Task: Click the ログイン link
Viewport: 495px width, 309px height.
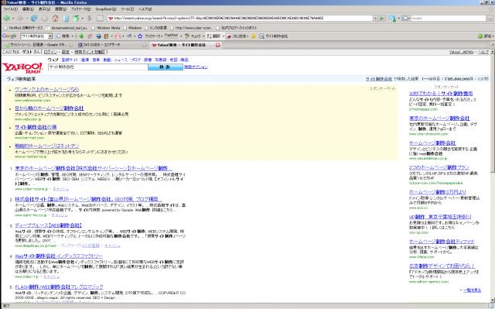Action: point(50,52)
